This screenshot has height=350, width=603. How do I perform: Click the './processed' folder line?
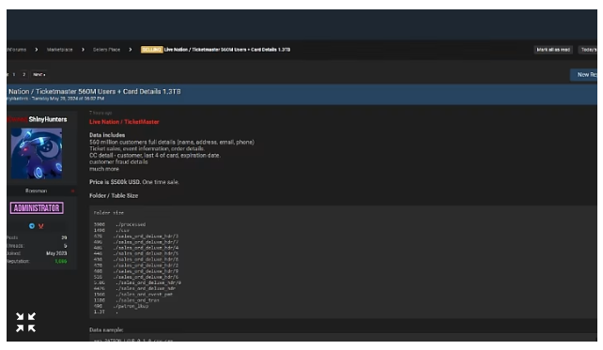tap(119, 224)
